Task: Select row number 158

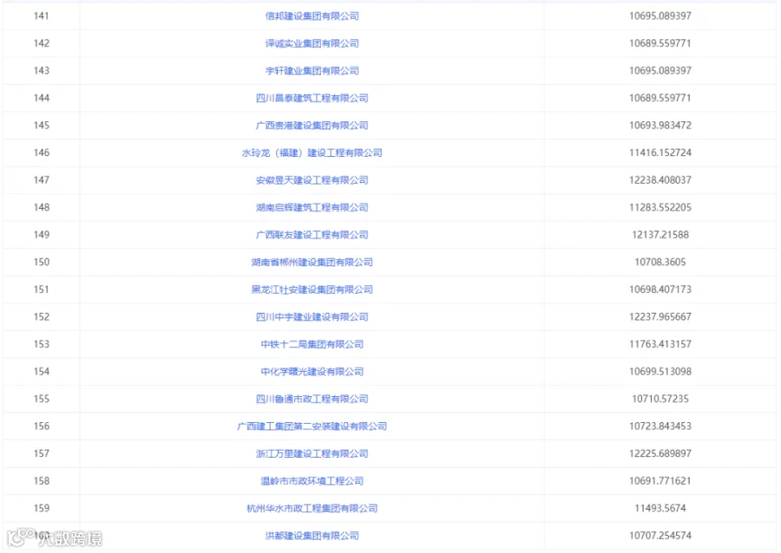Action: [42, 481]
